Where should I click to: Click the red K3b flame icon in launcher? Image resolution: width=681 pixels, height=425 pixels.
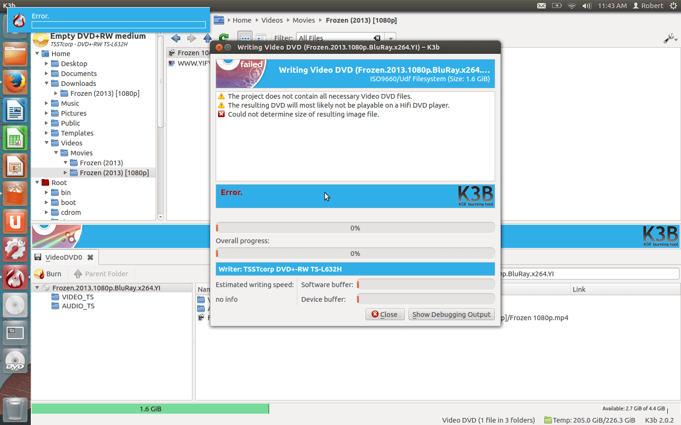coord(15,277)
